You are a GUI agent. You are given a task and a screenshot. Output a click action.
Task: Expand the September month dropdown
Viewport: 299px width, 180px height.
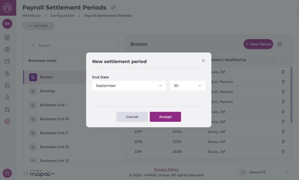129,85
